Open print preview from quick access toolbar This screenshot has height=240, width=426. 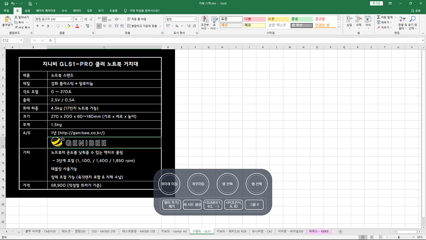pos(30,3)
